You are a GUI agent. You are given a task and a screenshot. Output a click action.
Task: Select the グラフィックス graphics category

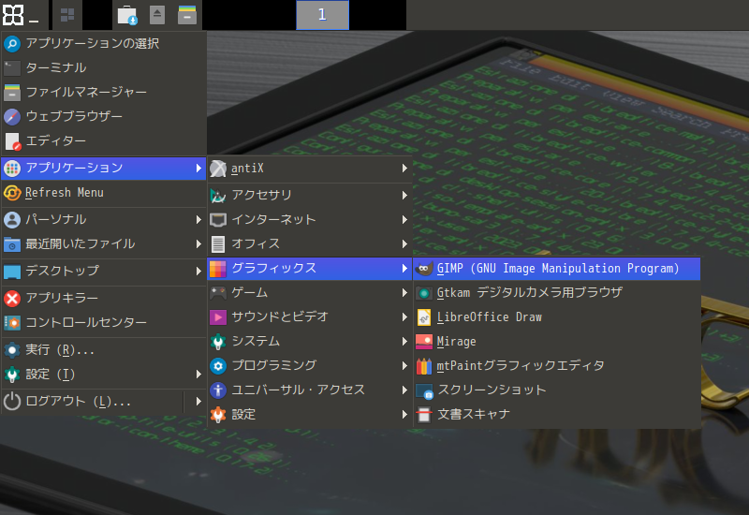[310, 269]
